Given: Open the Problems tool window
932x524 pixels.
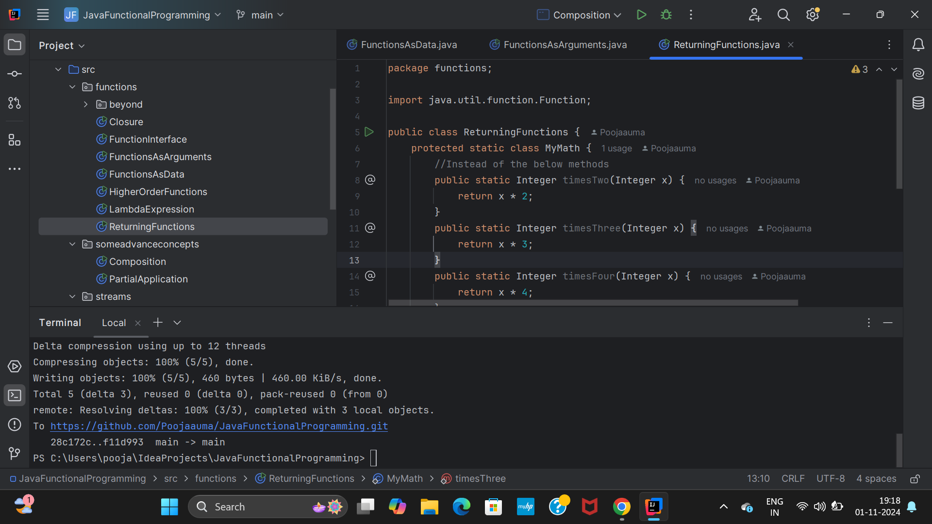Looking at the screenshot, I should click(x=15, y=425).
